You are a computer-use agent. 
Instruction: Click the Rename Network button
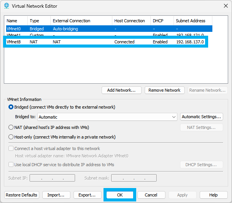click(207, 90)
